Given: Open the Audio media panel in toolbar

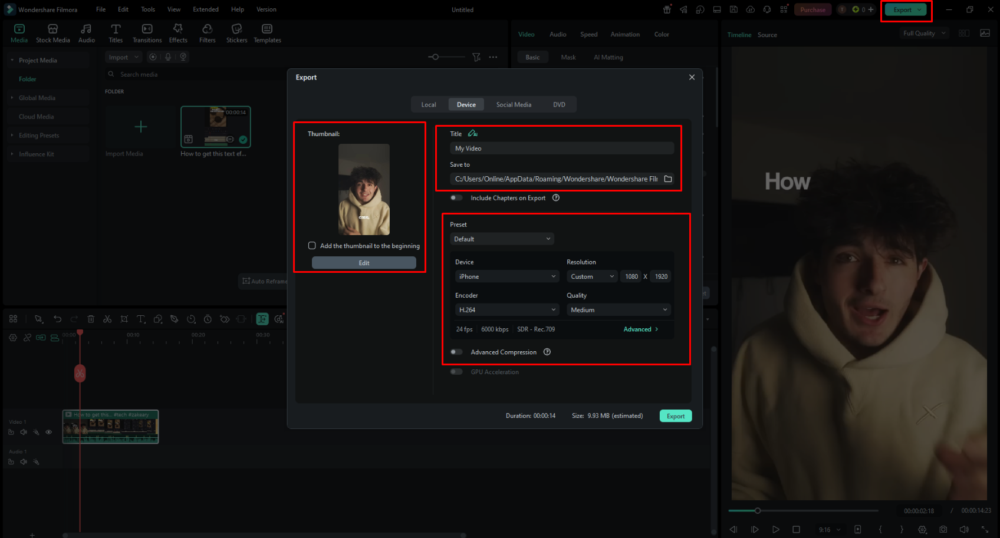Looking at the screenshot, I should (87, 34).
